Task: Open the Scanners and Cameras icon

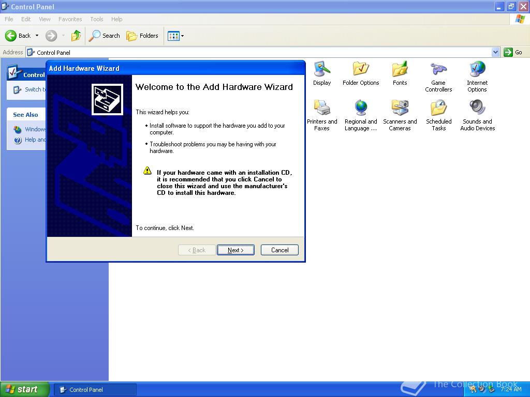Action: click(x=400, y=115)
